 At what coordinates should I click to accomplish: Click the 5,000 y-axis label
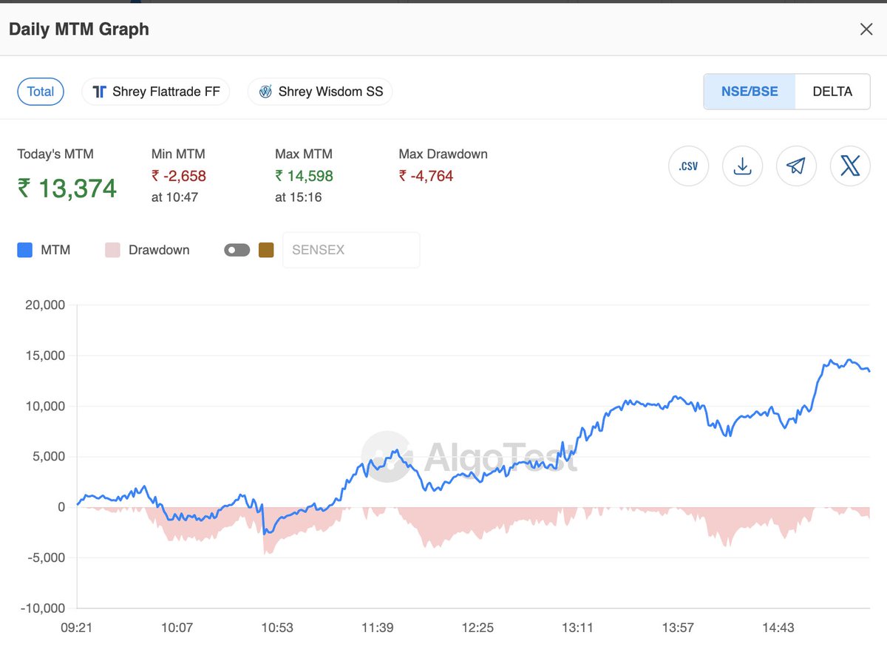tap(49, 456)
